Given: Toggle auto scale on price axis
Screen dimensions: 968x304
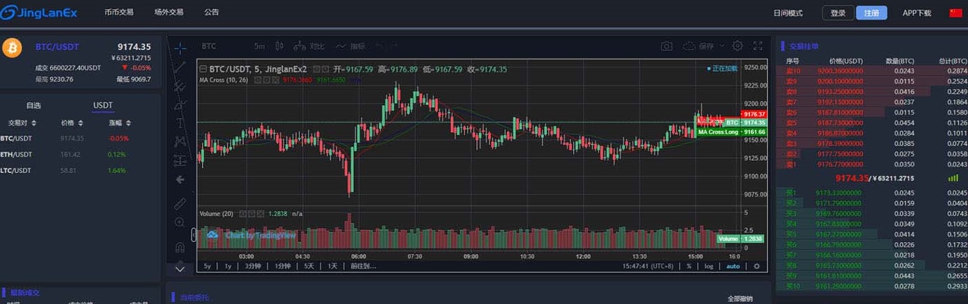Looking at the screenshot, I should tap(733, 266).
